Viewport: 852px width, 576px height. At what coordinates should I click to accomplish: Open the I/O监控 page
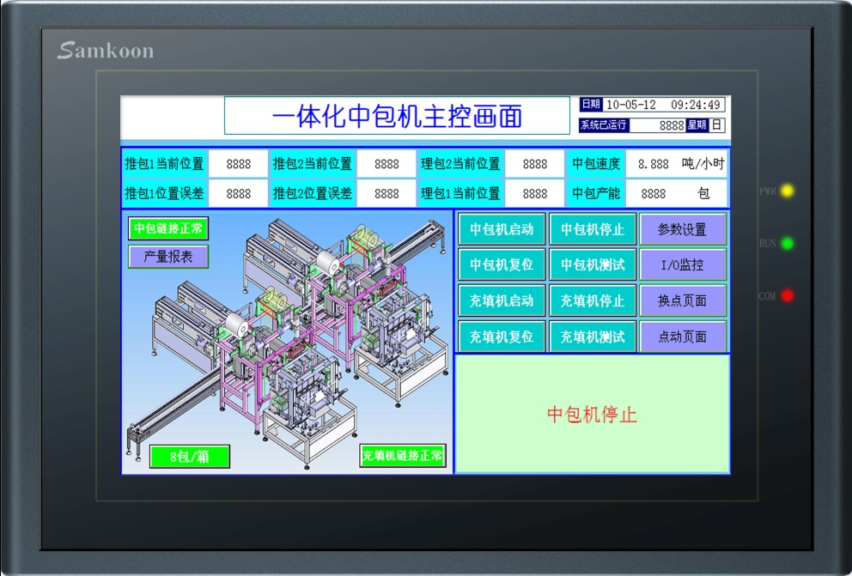pos(683,265)
